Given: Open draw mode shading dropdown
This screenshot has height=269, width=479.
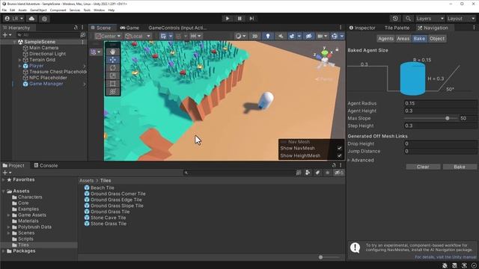Looking at the screenshot, I should click(241, 36).
